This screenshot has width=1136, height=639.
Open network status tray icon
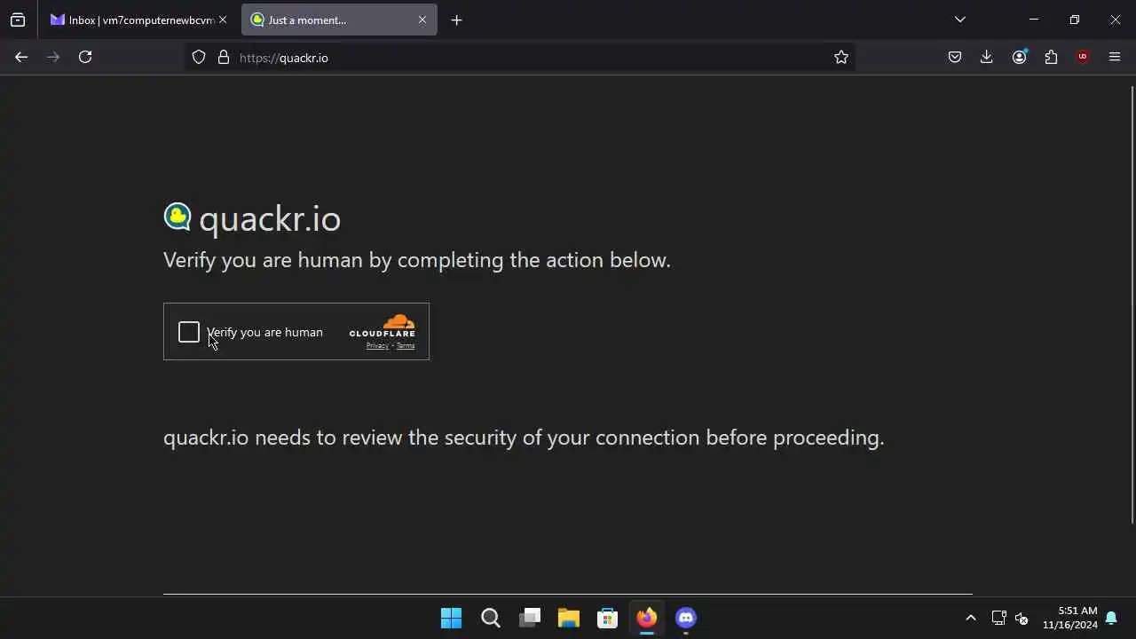(x=998, y=618)
